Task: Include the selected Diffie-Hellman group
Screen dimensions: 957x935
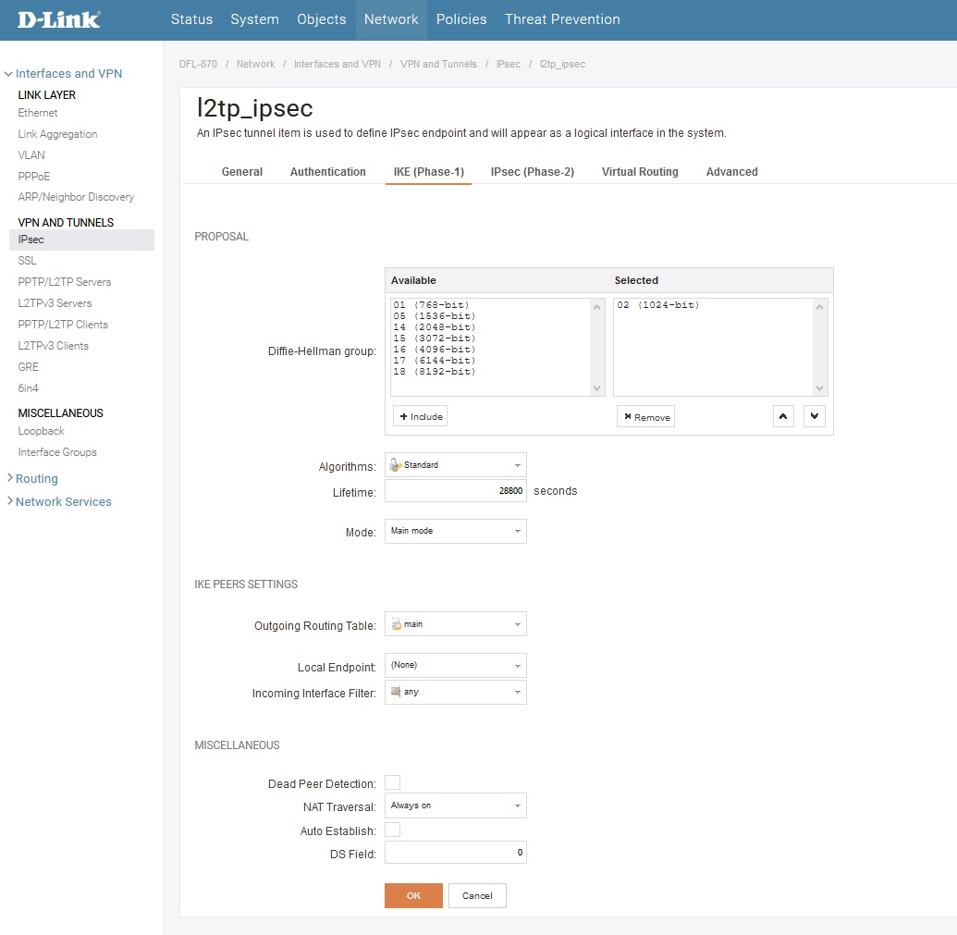Action: [420, 417]
